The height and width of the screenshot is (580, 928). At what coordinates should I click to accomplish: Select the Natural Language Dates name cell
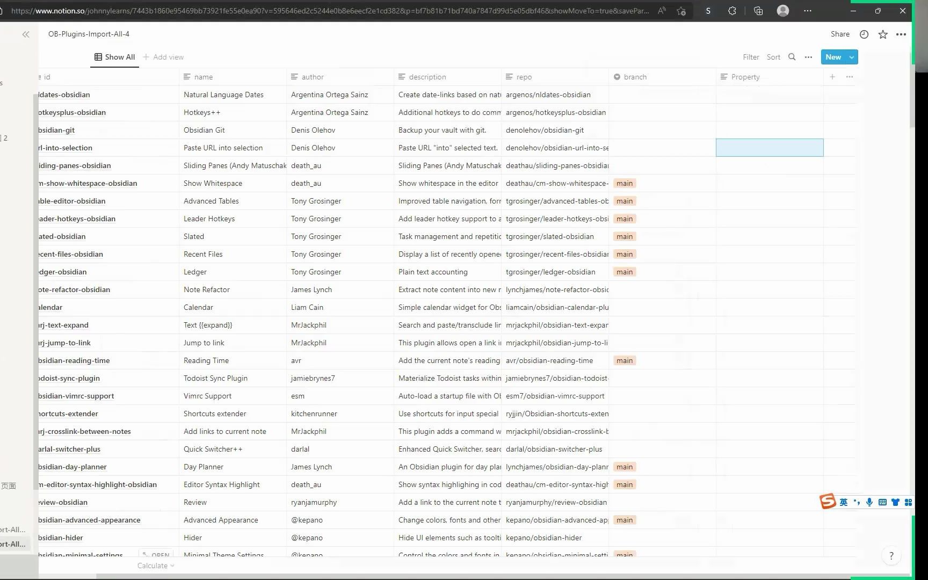pyautogui.click(x=233, y=95)
